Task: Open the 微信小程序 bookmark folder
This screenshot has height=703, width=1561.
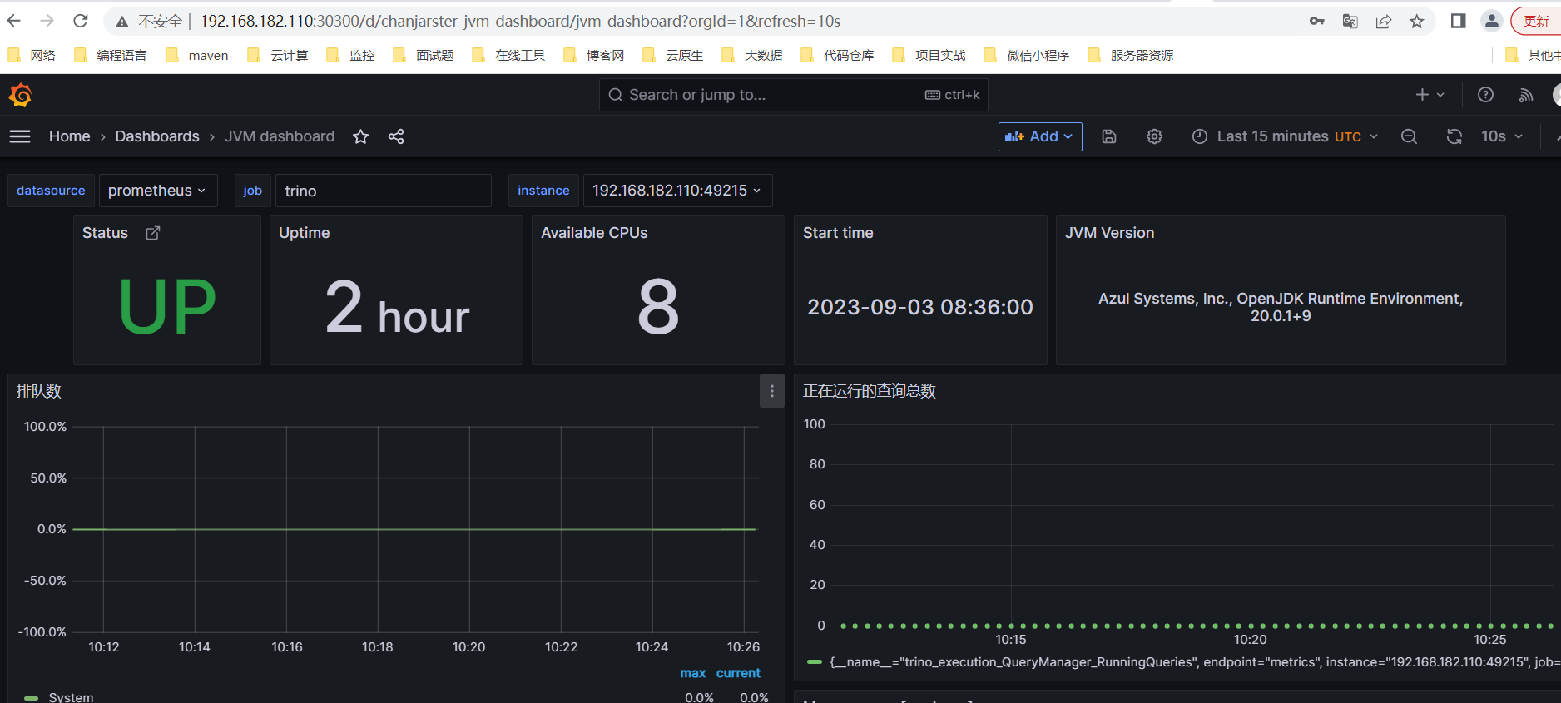Action: tap(1027, 55)
